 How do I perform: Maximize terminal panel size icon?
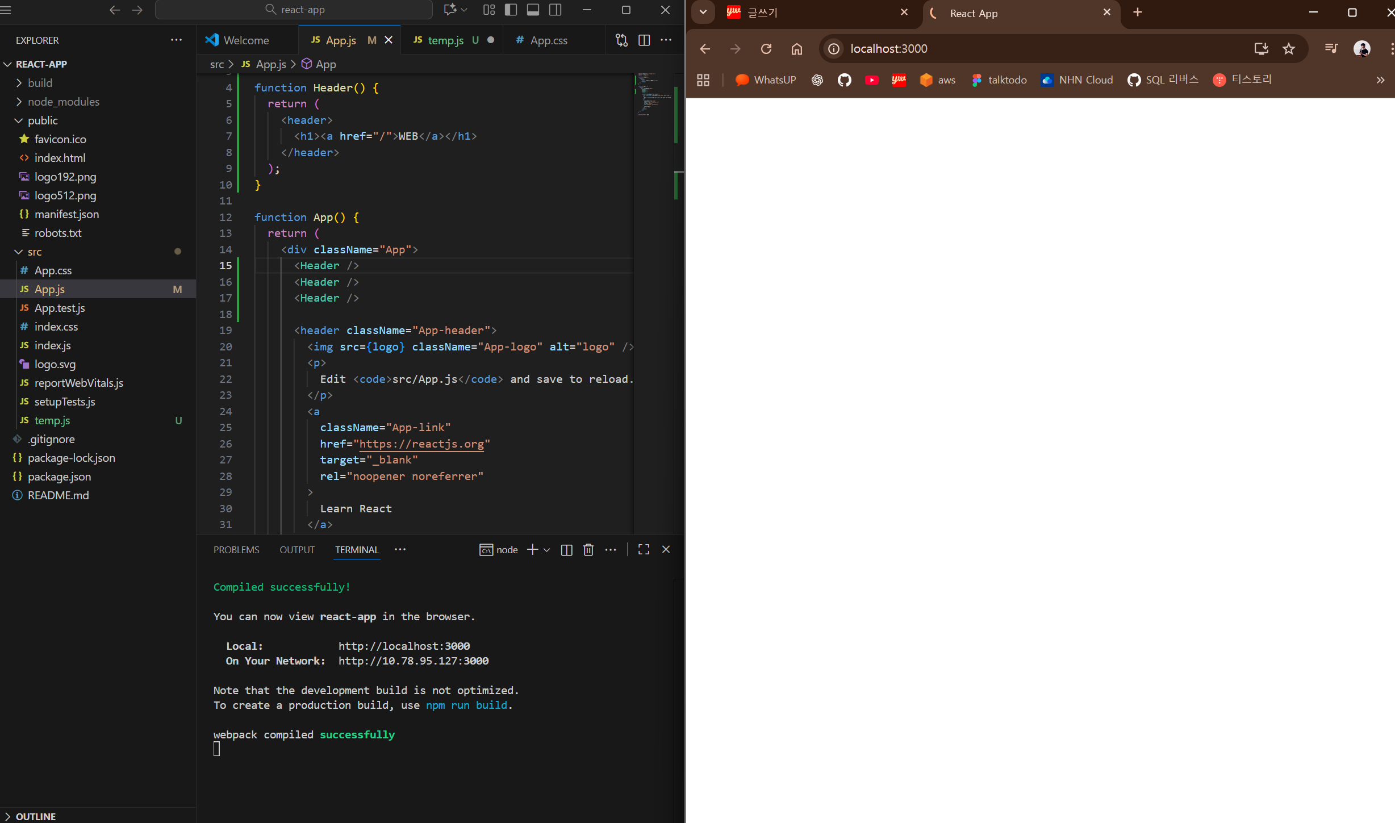coord(644,550)
